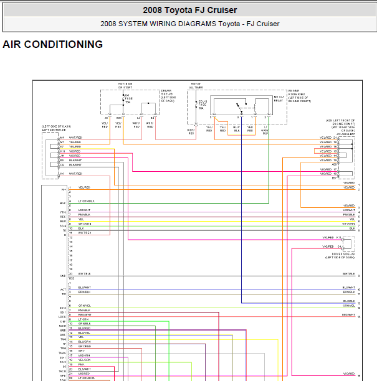377x381 pixels.
Task: Click 'BLU/WHT' label at ACT pin 2
Action: point(84,288)
